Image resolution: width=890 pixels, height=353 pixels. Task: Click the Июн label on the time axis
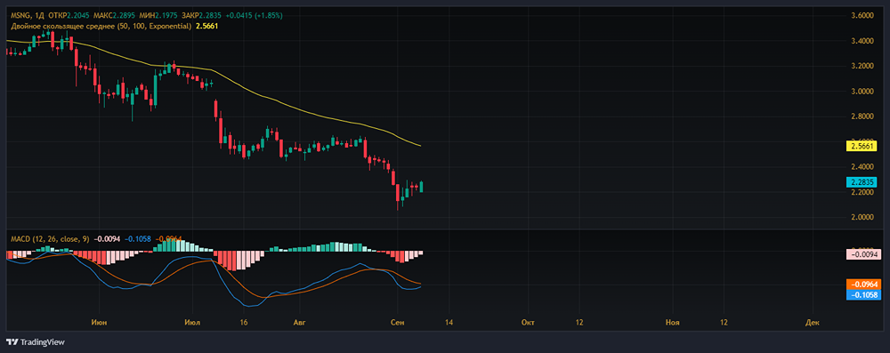99,323
